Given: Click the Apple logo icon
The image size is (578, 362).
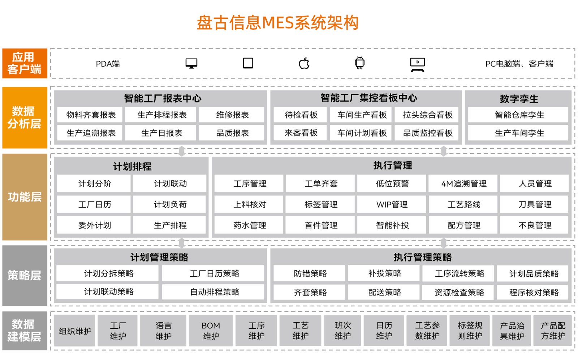Looking at the screenshot, I should pos(304,63).
